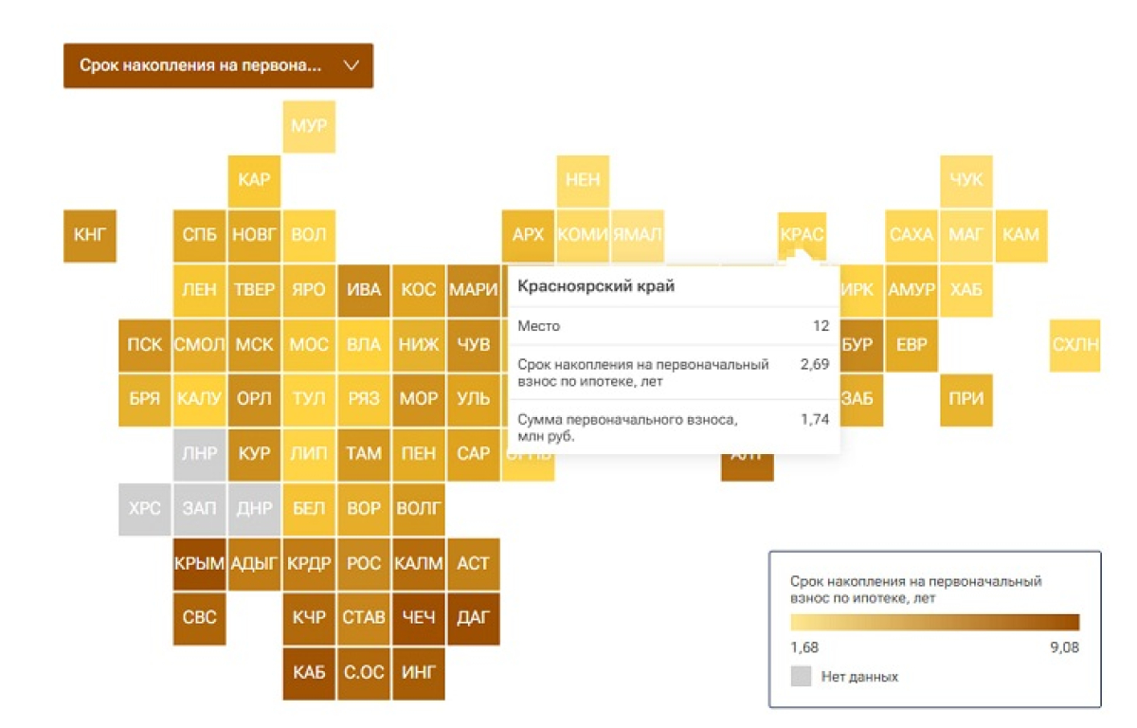Select the ДАГ region tile
1137x728 pixels.
click(473, 618)
